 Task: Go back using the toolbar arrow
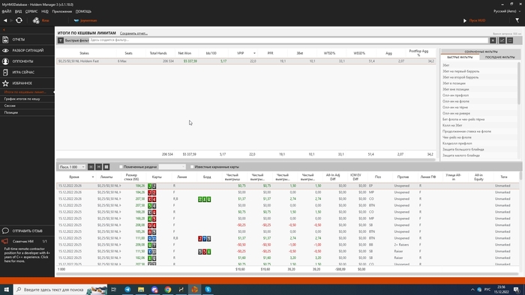click(x=5, y=20)
